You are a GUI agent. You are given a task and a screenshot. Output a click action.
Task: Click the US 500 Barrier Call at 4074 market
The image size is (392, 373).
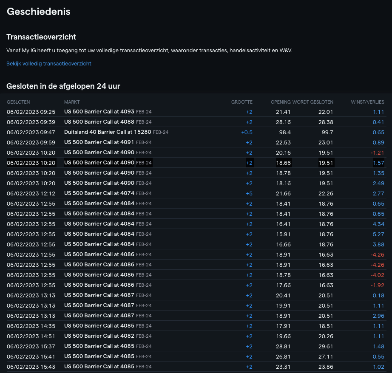pyautogui.click(x=99, y=193)
